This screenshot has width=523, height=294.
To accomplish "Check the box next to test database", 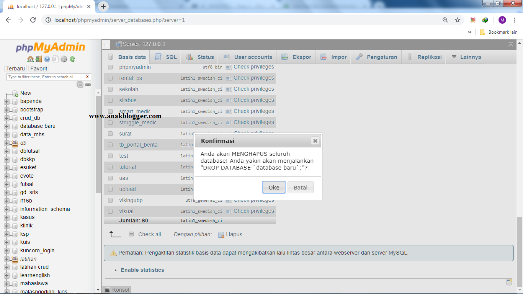I will click(x=110, y=156).
